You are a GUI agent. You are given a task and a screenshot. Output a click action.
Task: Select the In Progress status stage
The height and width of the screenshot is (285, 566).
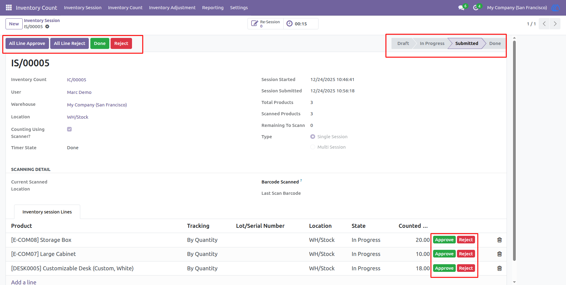click(432, 43)
